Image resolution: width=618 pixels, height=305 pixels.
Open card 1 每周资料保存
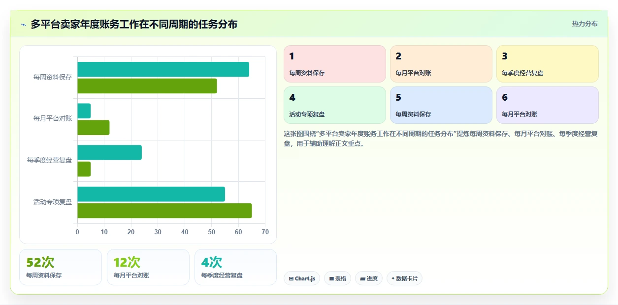(x=335, y=64)
